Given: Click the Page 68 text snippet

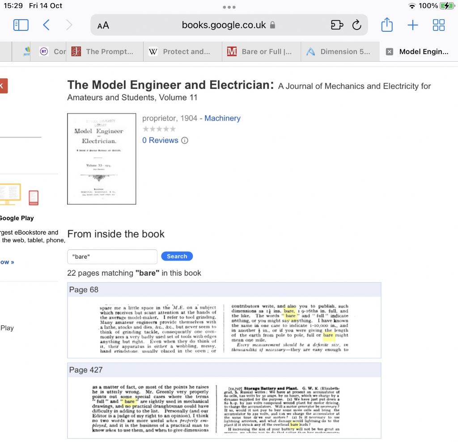Looking at the screenshot, I should coord(224,328).
